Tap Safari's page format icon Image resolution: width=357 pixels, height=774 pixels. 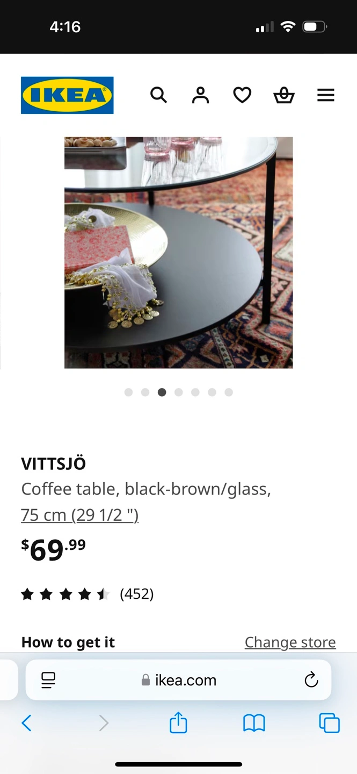pos(48,680)
